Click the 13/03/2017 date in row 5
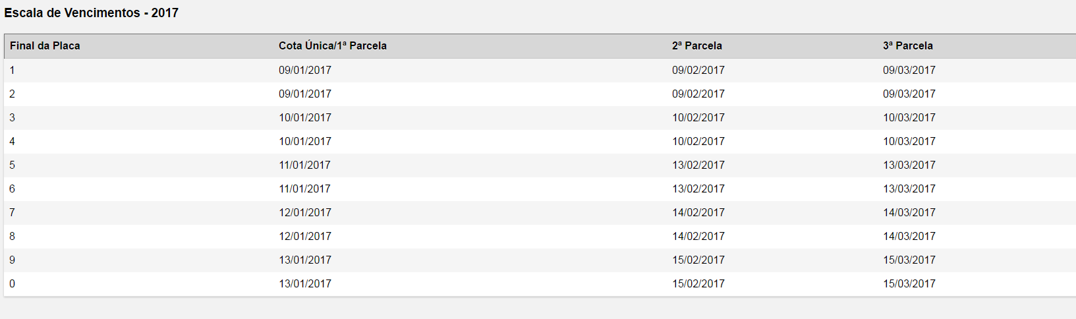 tap(909, 165)
